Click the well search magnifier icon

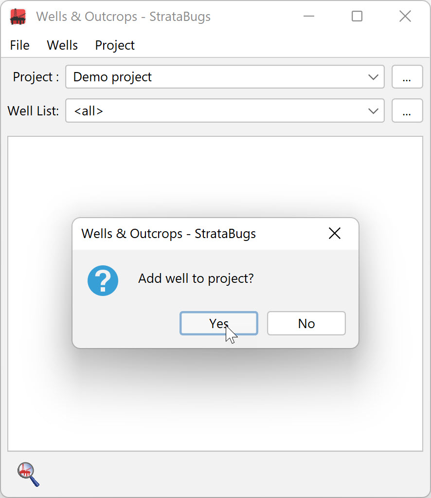pos(28,475)
